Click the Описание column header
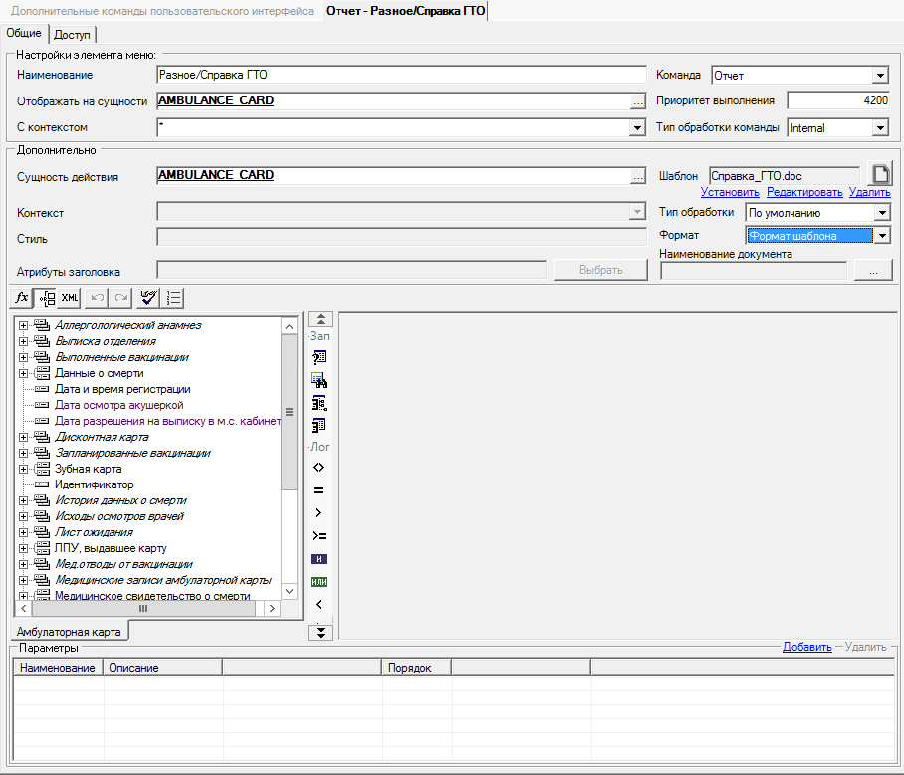The height and width of the screenshot is (775, 904). coord(162,668)
